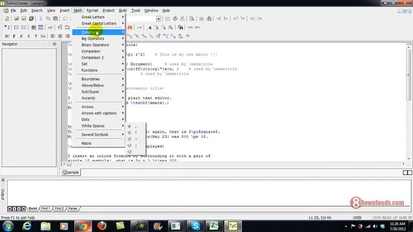This screenshot has width=413, height=232.
Task: Expand the Greek Letters submenu
Action: click(99, 17)
